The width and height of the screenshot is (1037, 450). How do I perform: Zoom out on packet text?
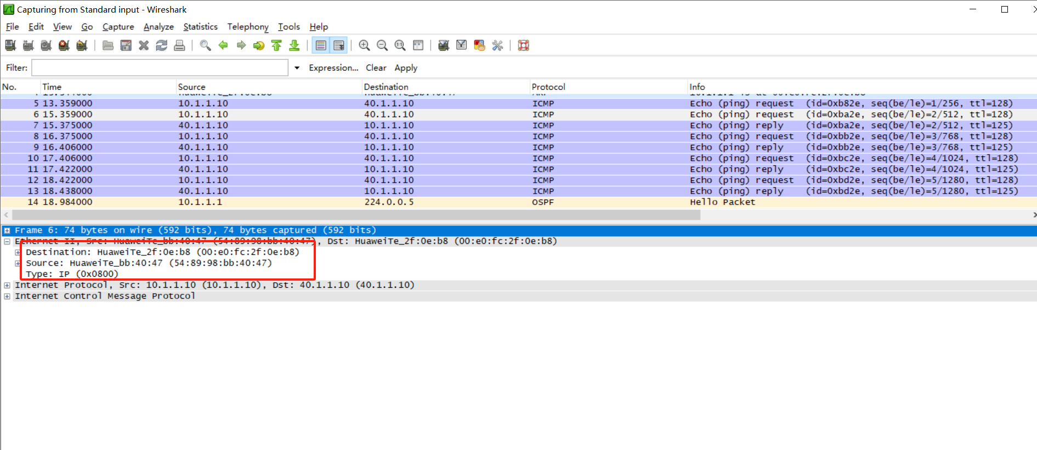(382, 45)
